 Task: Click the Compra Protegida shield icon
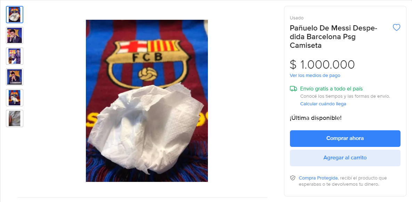(x=293, y=178)
